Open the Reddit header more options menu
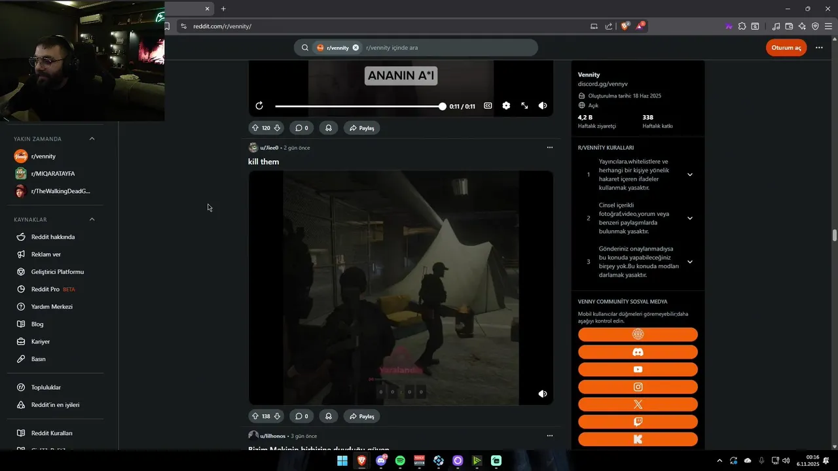 coord(819,48)
